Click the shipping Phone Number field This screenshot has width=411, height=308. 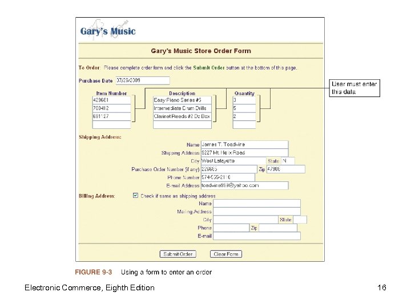(228, 177)
